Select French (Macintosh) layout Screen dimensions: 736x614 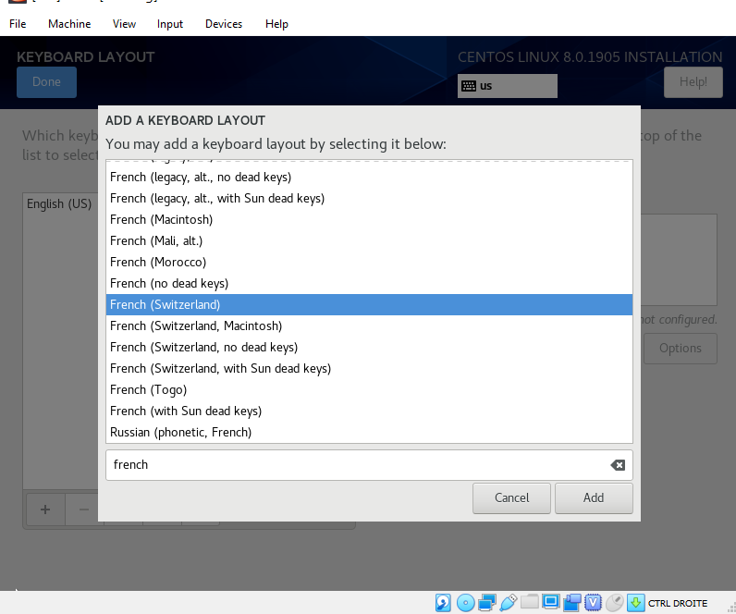pos(162,219)
